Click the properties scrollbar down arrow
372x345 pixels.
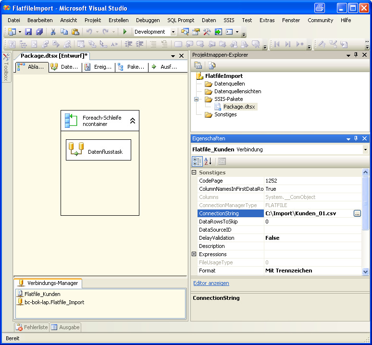point(365,271)
